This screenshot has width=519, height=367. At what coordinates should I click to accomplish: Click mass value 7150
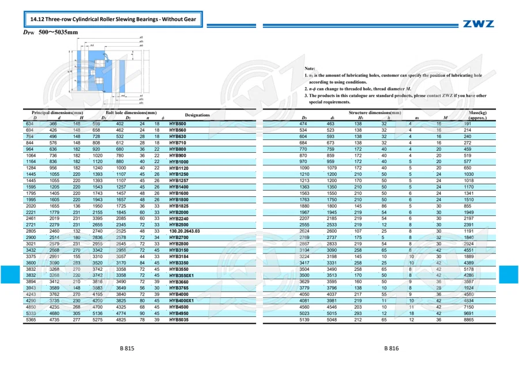point(469,307)
